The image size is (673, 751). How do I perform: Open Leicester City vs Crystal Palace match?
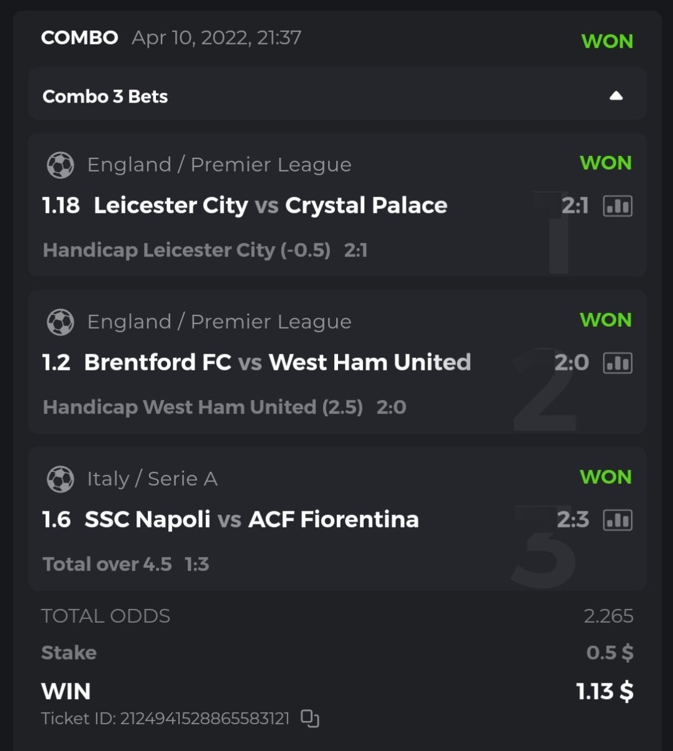[270, 205]
